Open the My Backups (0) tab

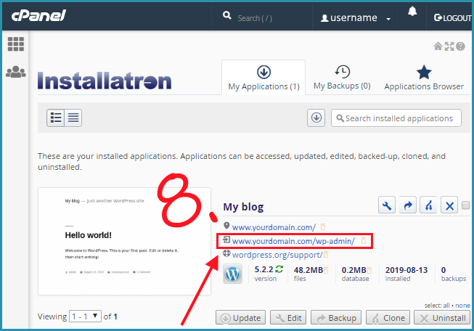pos(342,78)
